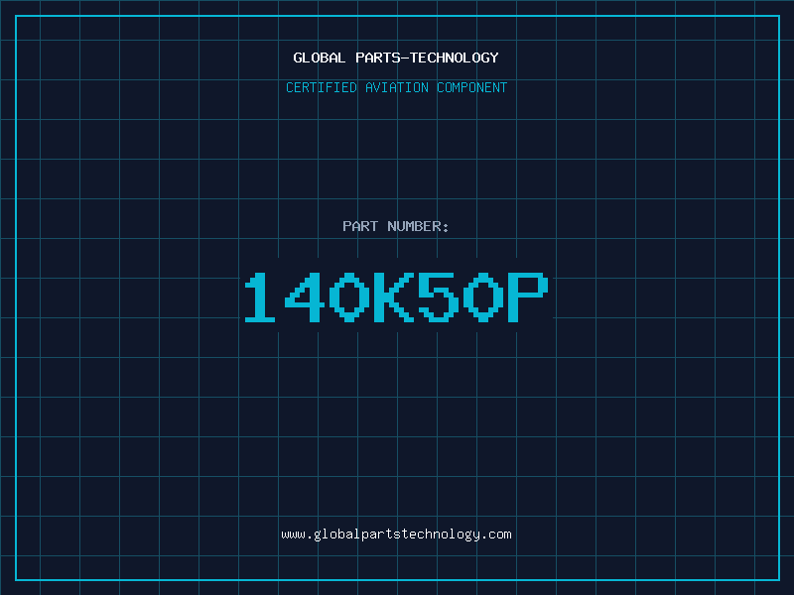The image size is (794, 595).
Task: Select the word AVIATION in the subtitle
Action: (x=397, y=87)
